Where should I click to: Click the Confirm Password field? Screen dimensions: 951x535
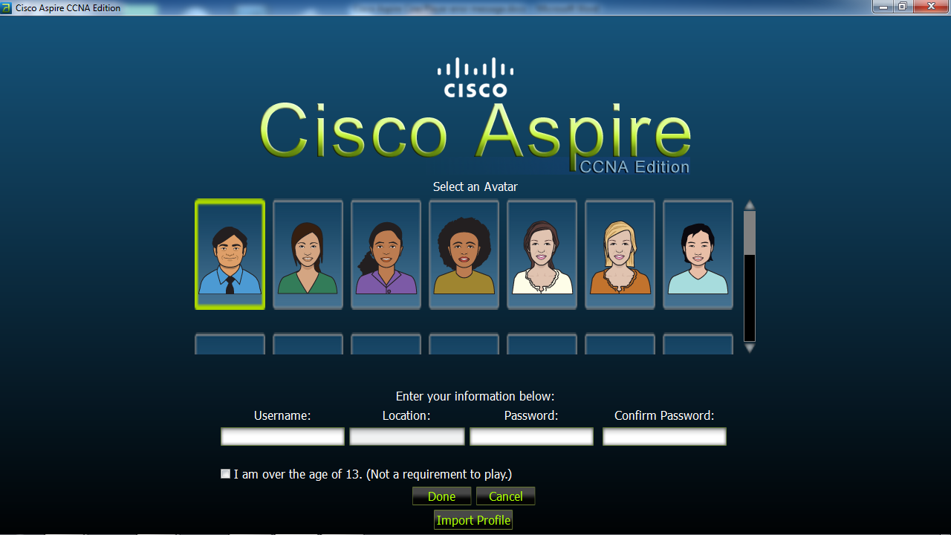(x=664, y=436)
